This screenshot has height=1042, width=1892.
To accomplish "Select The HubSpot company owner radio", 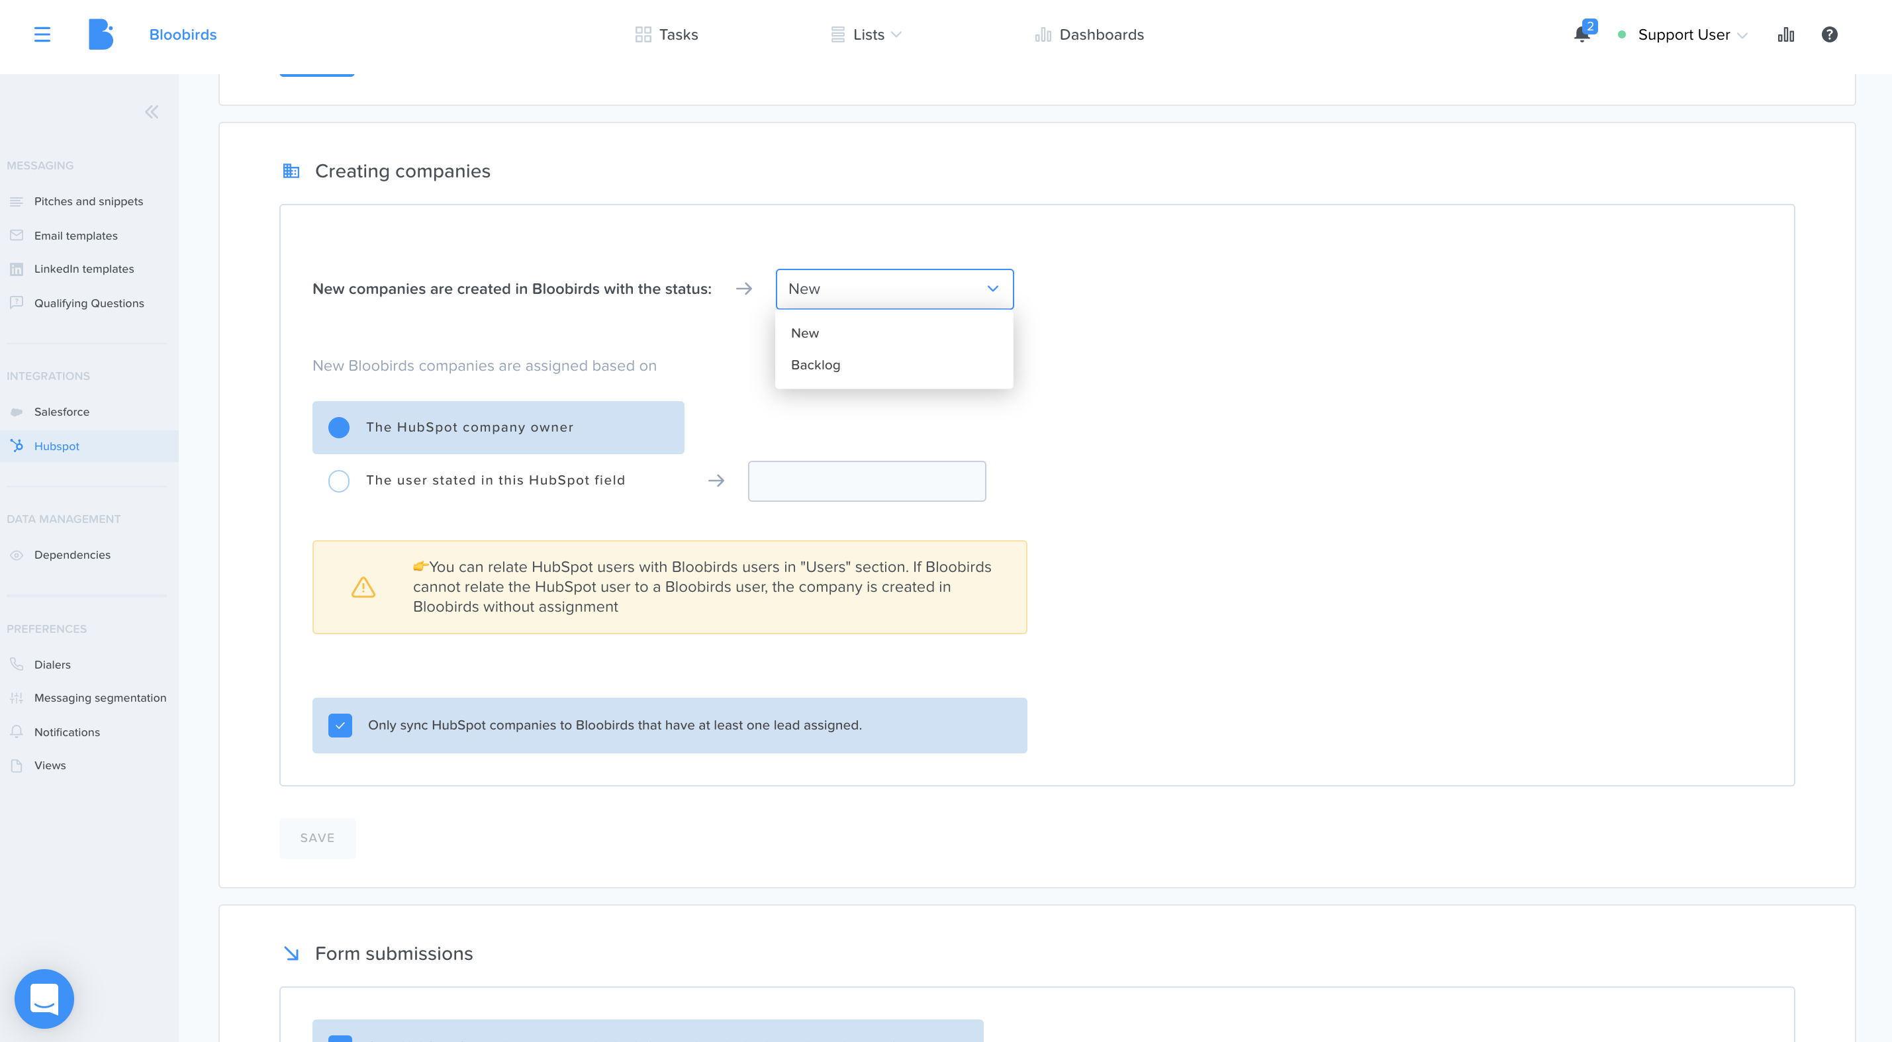I will pyautogui.click(x=338, y=428).
